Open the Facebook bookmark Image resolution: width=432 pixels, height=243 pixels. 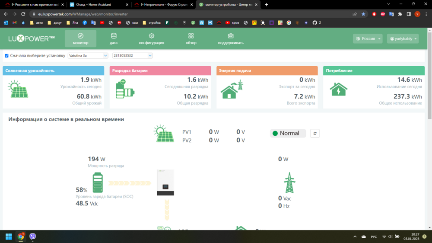(85, 22)
